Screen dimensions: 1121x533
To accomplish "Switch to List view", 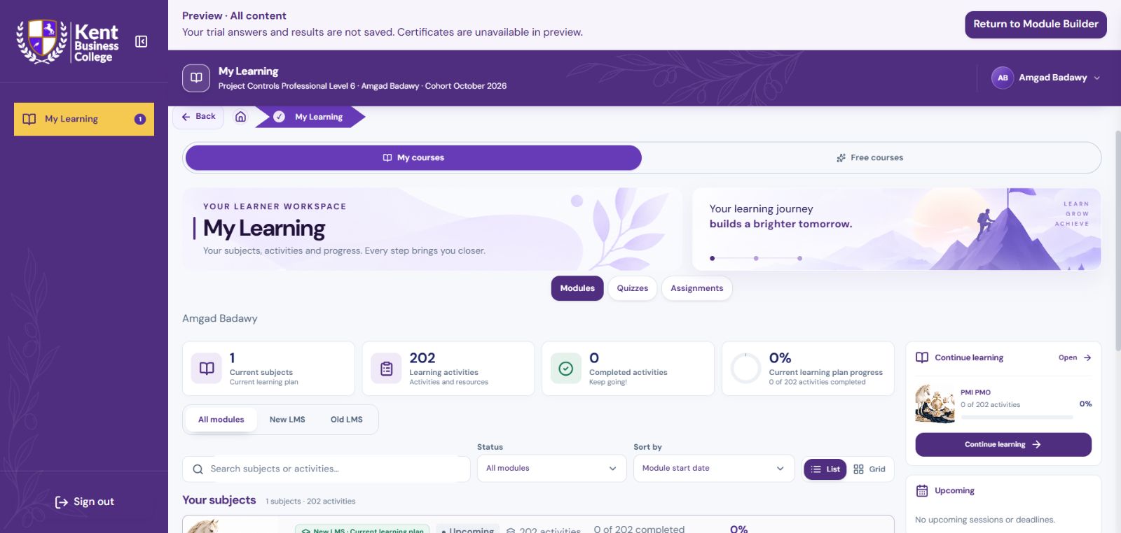I will [825, 469].
